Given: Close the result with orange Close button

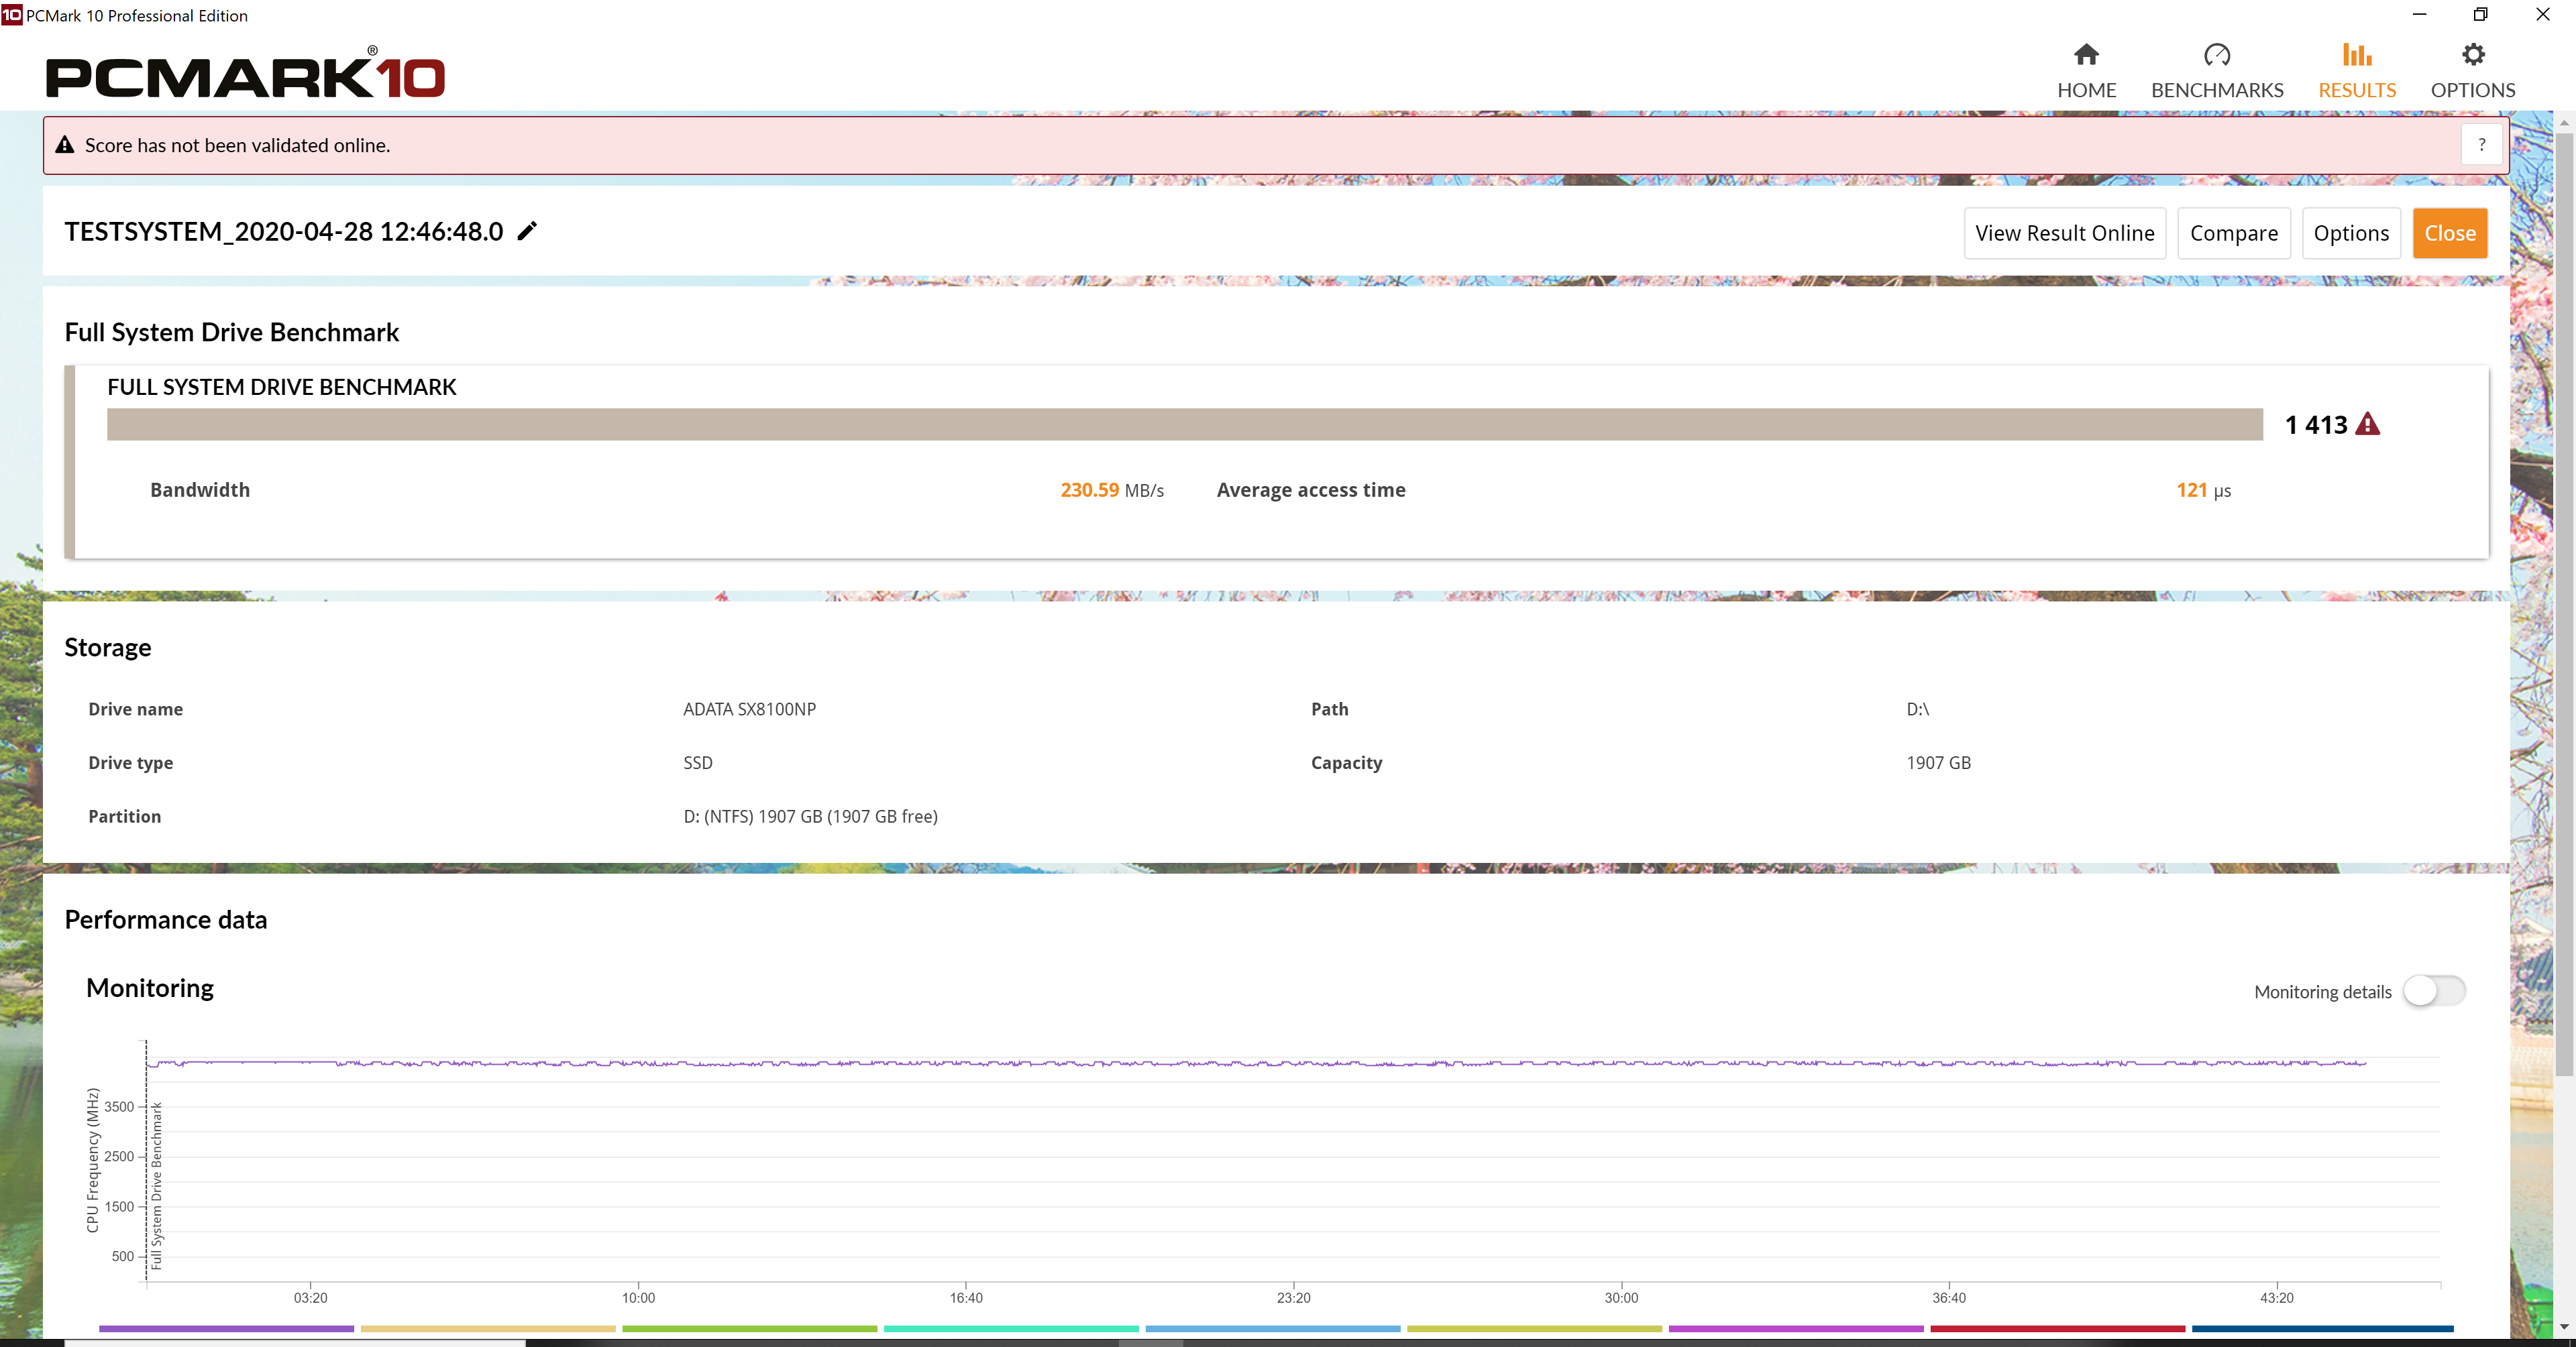Looking at the screenshot, I should click(2449, 233).
